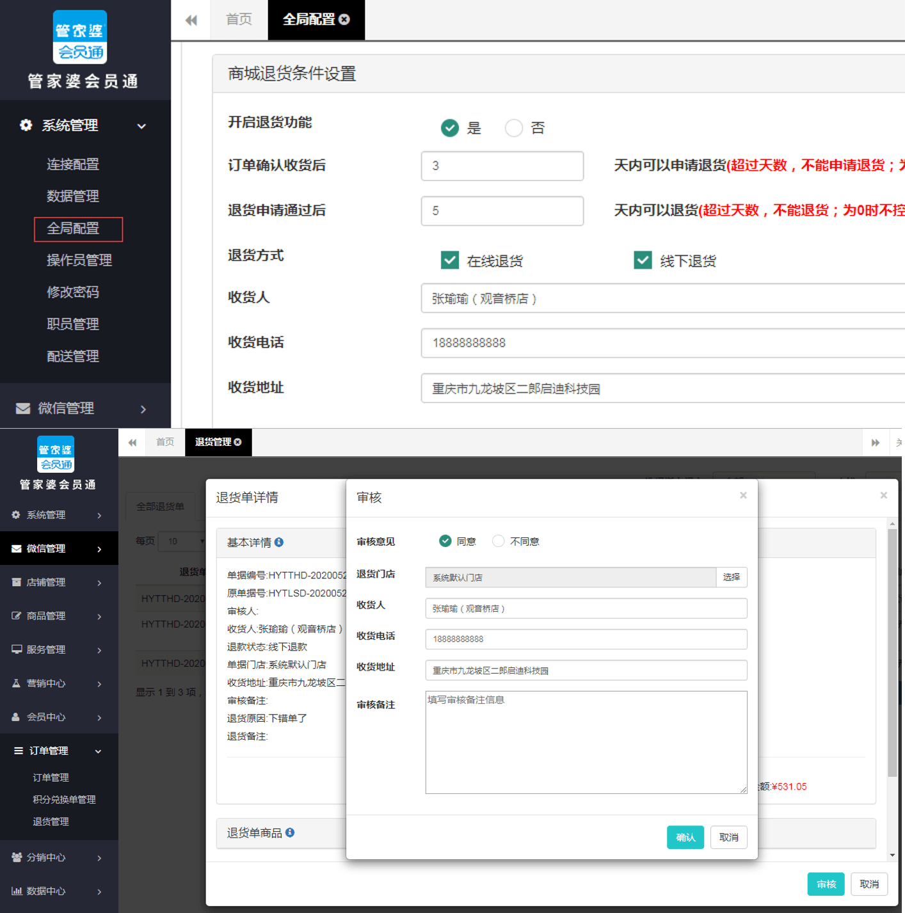Open the 全部退货单 tab behind the dialog
Viewport: 905px width, 913px height.
click(161, 506)
